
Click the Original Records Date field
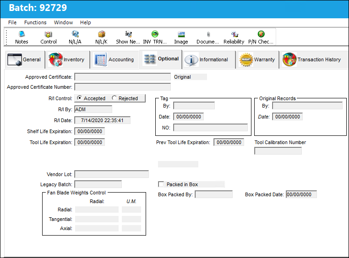coord(287,117)
